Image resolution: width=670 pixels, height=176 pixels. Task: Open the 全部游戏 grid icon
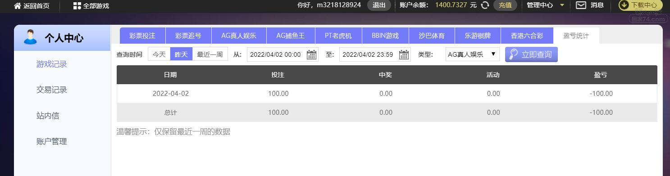[77, 6]
